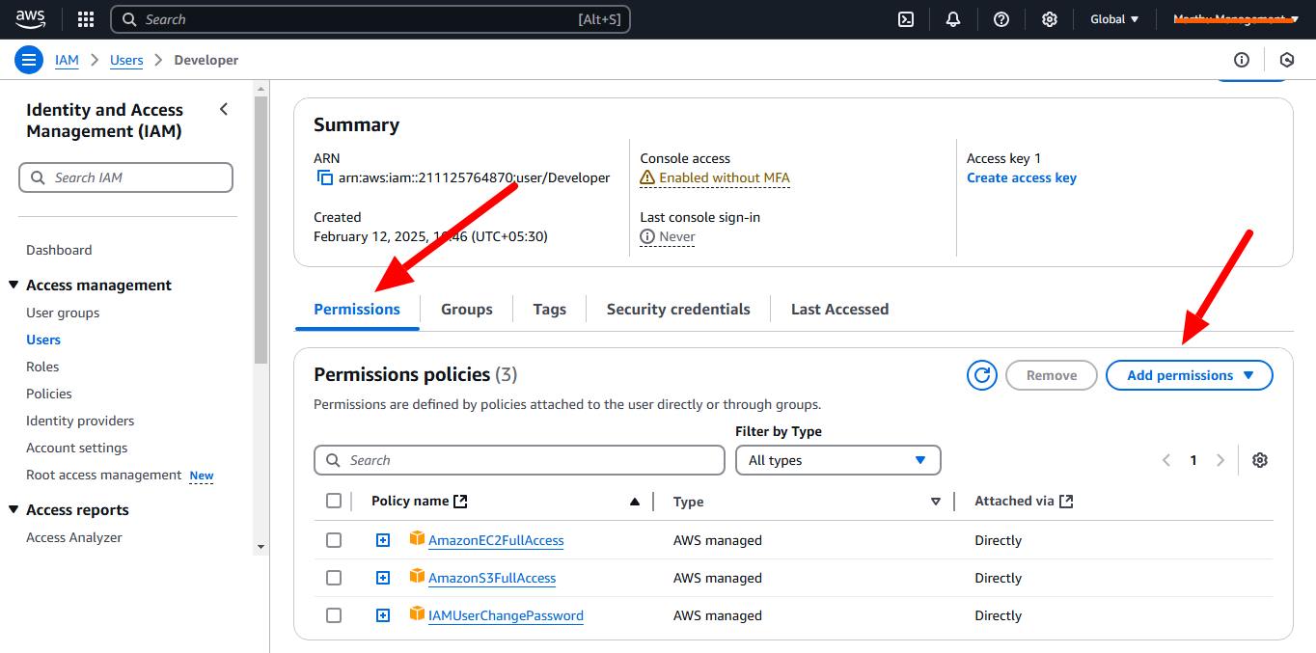Open the Global region selector
The height and width of the screenshot is (653, 1316).
pyautogui.click(x=1114, y=19)
